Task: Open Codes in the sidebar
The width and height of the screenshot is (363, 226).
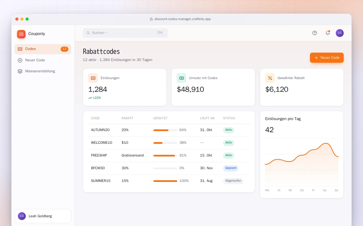Action: pyautogui.click(x=43, y=49)
